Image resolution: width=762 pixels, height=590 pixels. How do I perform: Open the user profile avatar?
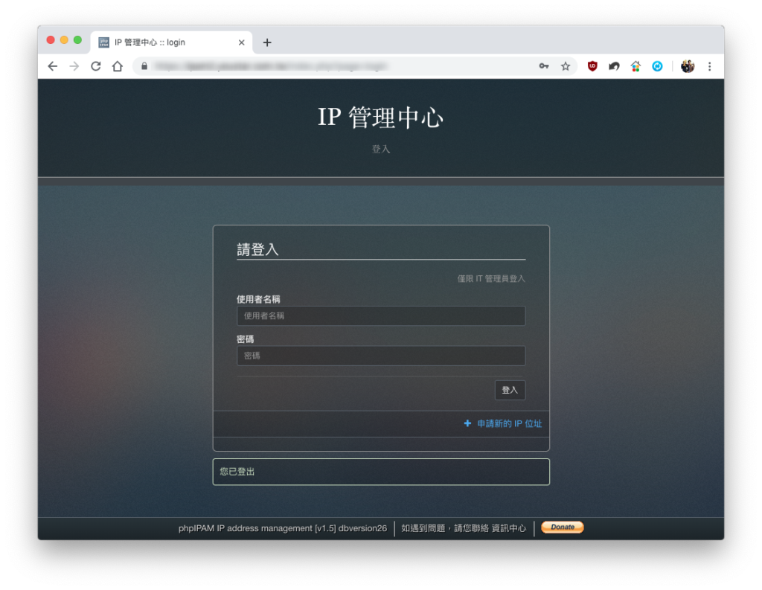pyautogui.click(x=687, y=66)
